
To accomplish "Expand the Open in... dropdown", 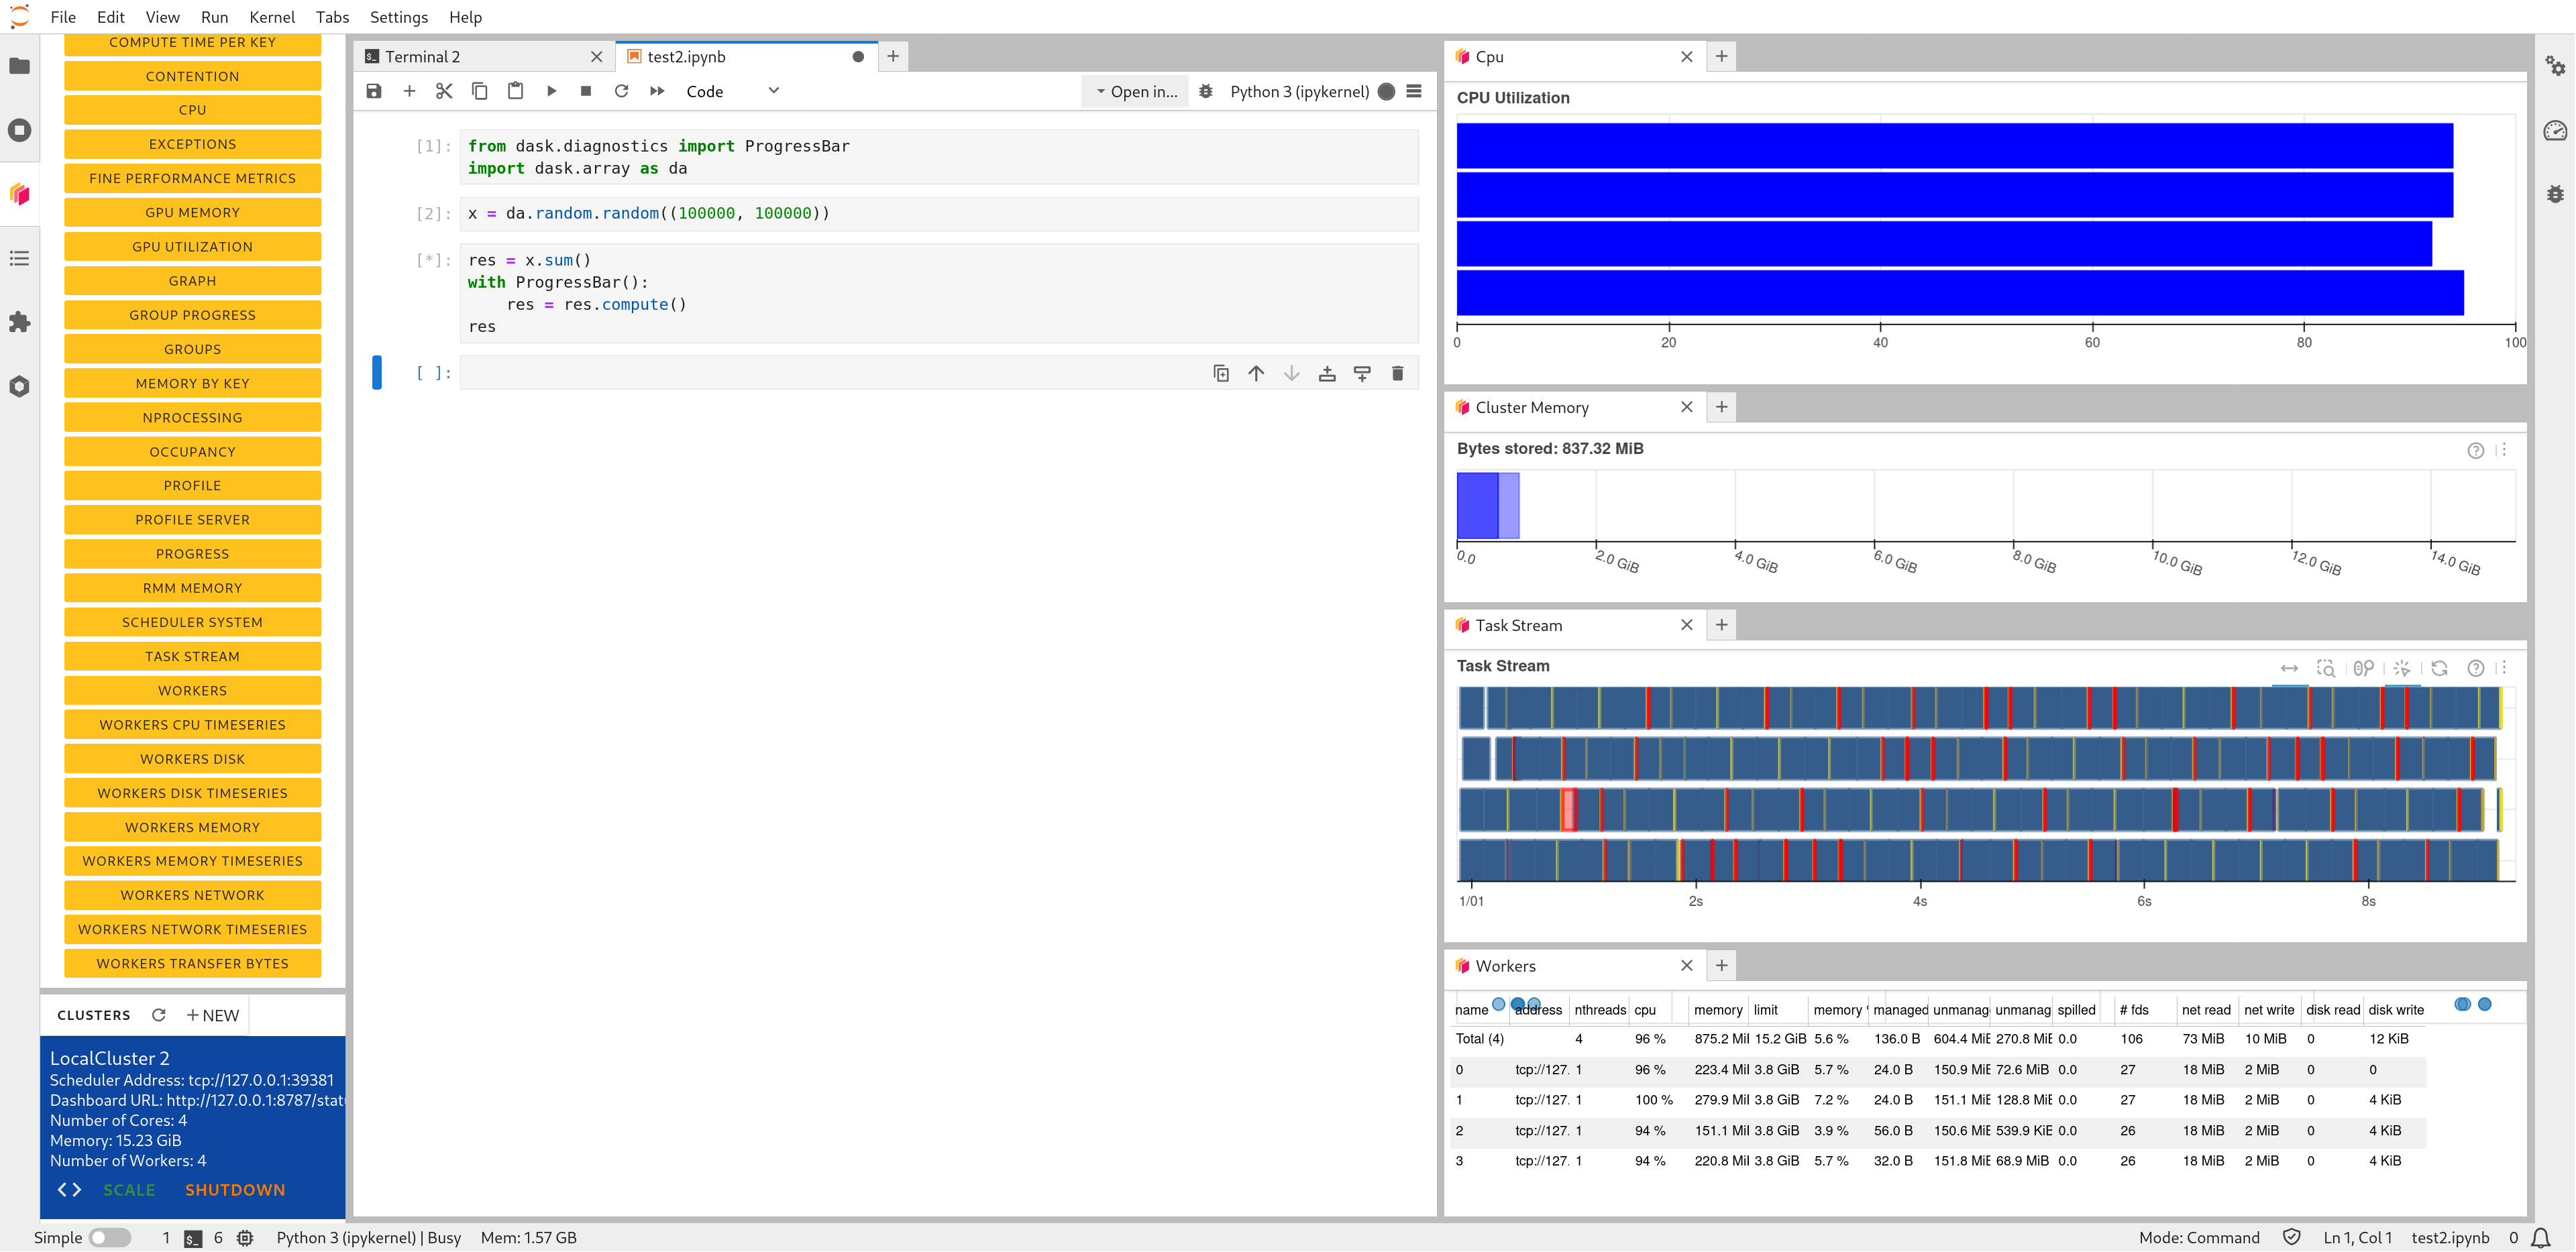I will (x=1136, y=91).
